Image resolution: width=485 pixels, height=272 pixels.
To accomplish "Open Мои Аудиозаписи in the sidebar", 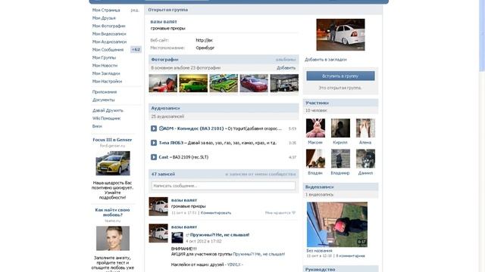I will tap(109, 42).
